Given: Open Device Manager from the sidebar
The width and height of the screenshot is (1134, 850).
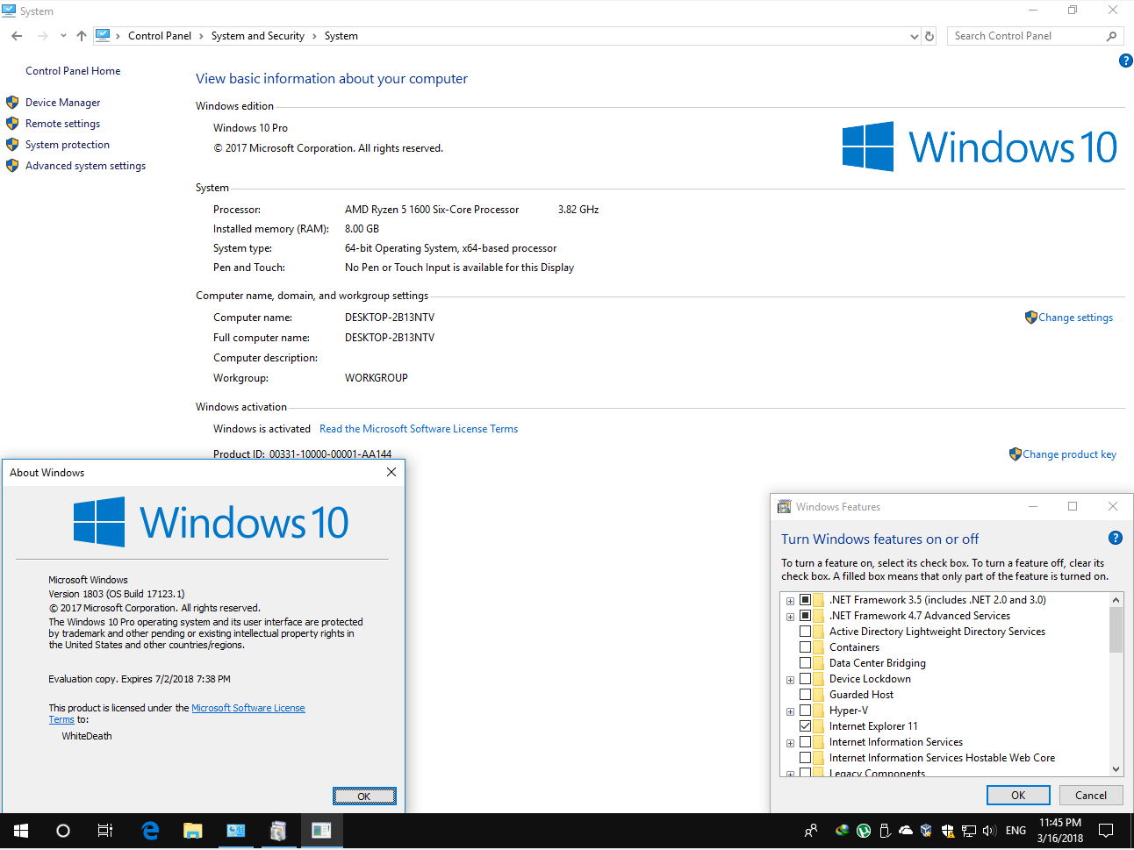Looking at the screenshot, I should [62, 103].
